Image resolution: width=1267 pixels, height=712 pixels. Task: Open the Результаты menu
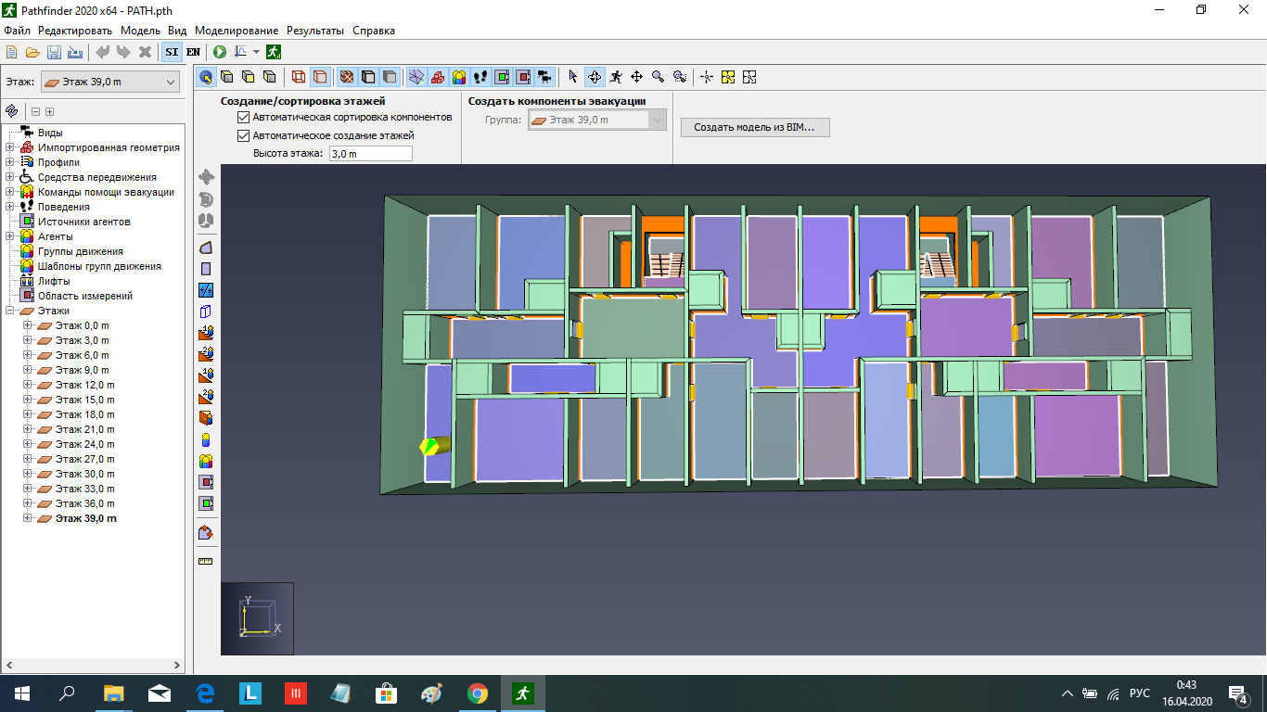(x=315, y=31)
